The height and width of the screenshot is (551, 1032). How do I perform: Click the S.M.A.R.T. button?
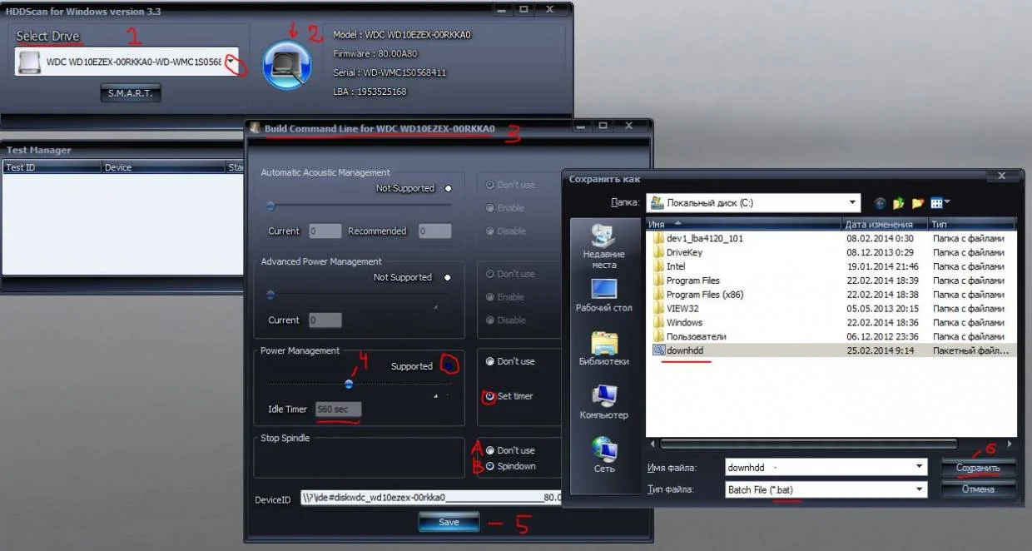[130, 93]
